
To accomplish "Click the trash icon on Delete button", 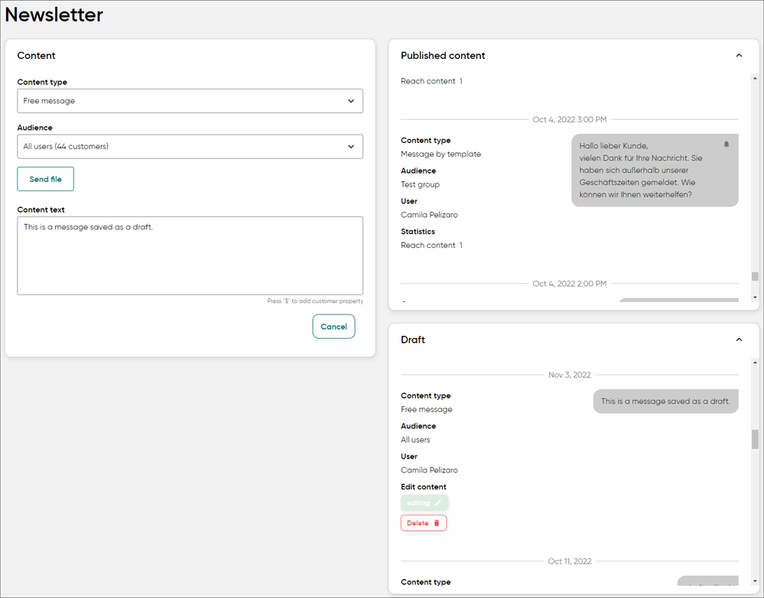I will pos(437,524).
